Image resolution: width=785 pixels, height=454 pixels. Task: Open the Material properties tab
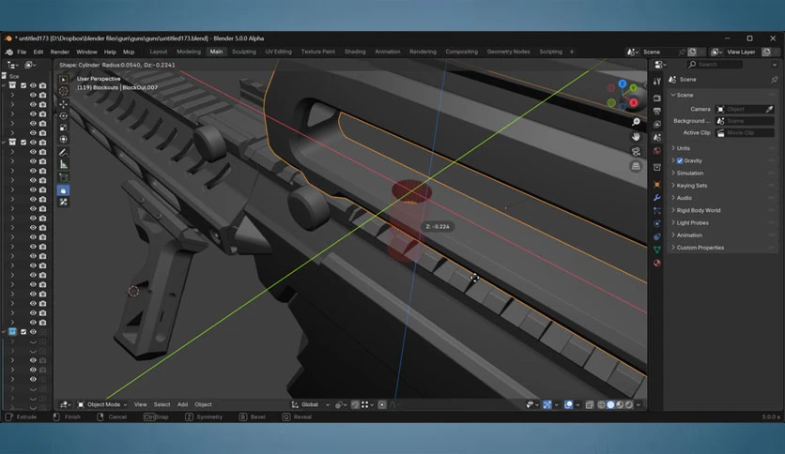657,263
